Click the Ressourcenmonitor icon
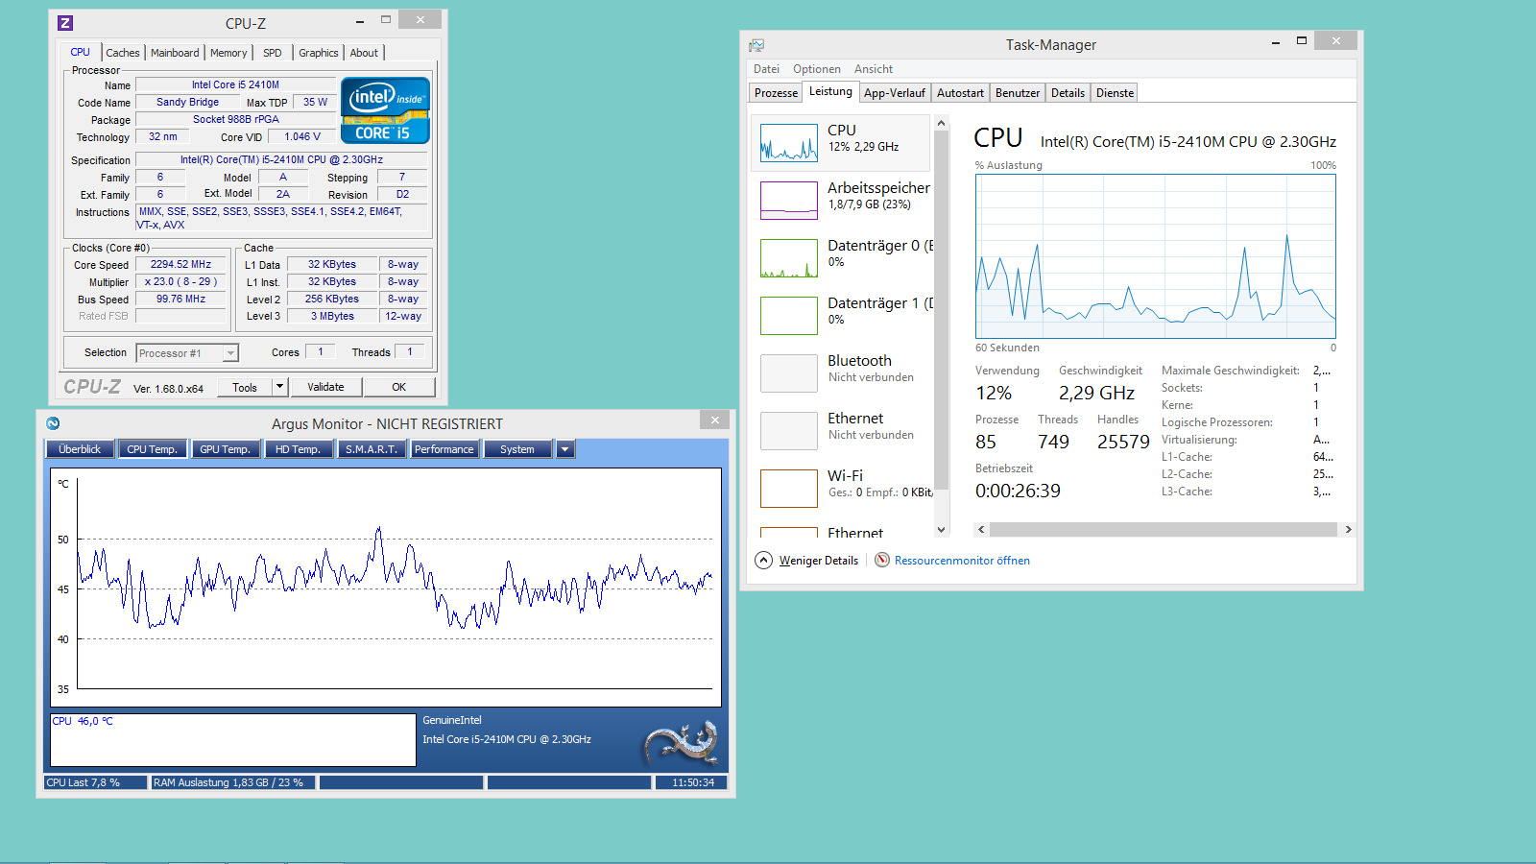The height and width of the screenshot is (864, 1536). tap(882, 560)
